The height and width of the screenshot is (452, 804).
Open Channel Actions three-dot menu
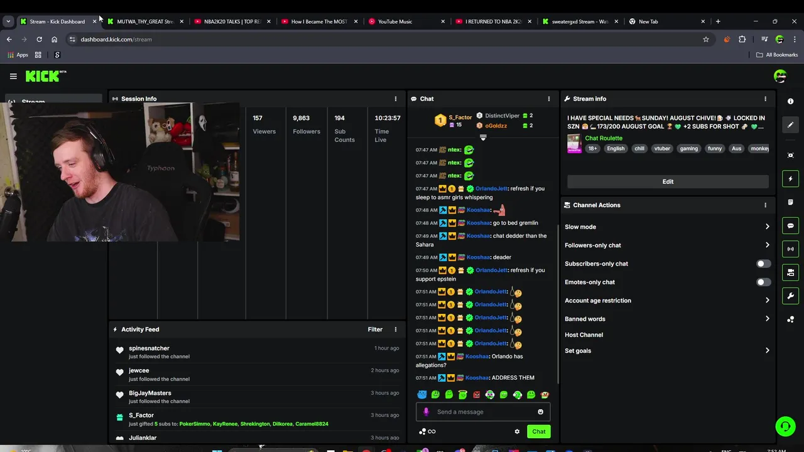[765, 205]
